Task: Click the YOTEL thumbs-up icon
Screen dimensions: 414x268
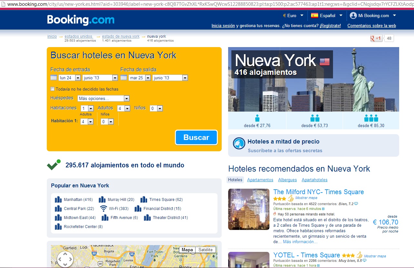Action: (359, 255)
